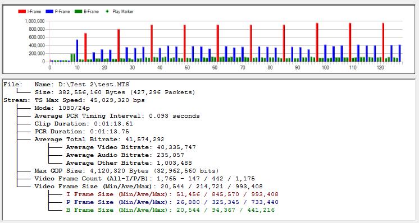This screenshot has height=223, width=419.
Task: Select the Size 382,556,160 Bytes line
Action: (x=115, y=92)
